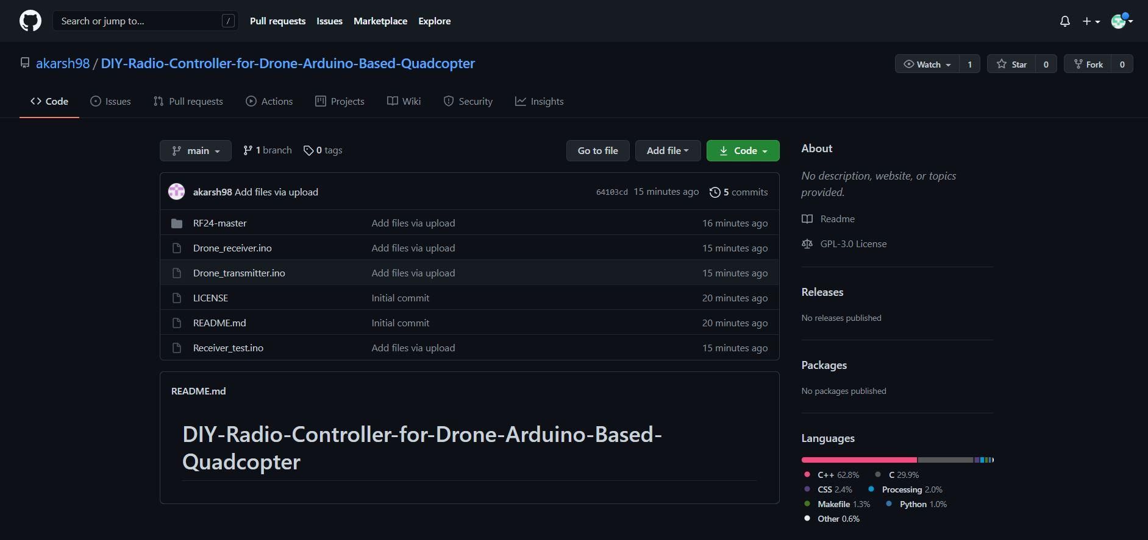Click the file icon beside LICENSE
This screenshot has width=1148, height=540.
point(177,298)
